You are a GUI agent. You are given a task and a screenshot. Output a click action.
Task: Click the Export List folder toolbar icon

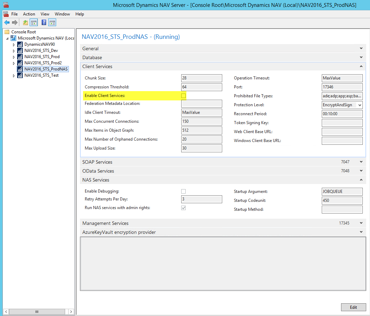coord(25,22)
